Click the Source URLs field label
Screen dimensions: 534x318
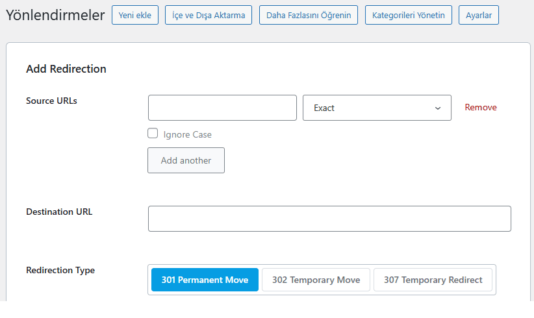51,101
